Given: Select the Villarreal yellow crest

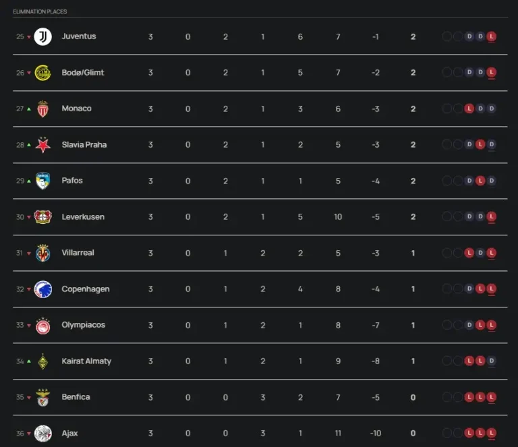Looking at the screenshot, I should pyautogui.click(x=43, y=253).
